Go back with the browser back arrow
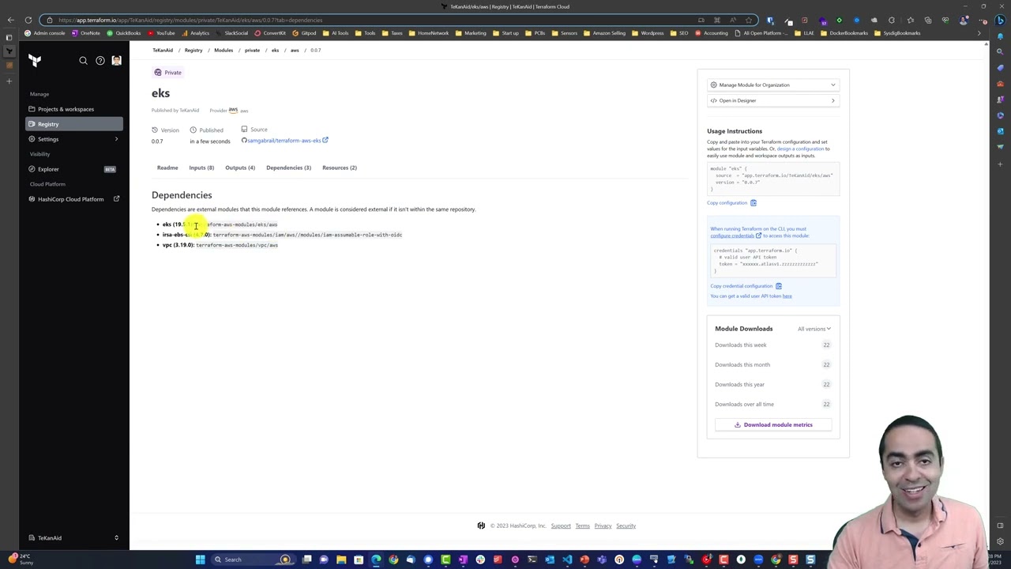Screen dimensions: 1011x569 (x=10, y=20)
